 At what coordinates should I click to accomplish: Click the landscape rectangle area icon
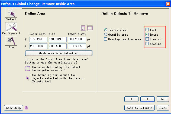[90, 28]
